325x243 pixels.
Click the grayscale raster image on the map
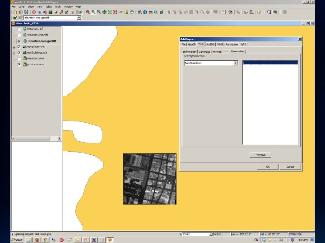tap(149, 179)
